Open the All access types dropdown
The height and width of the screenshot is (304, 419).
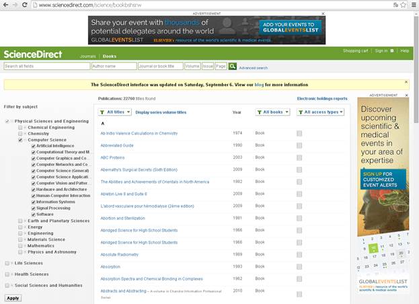click(x=320, y=112)
